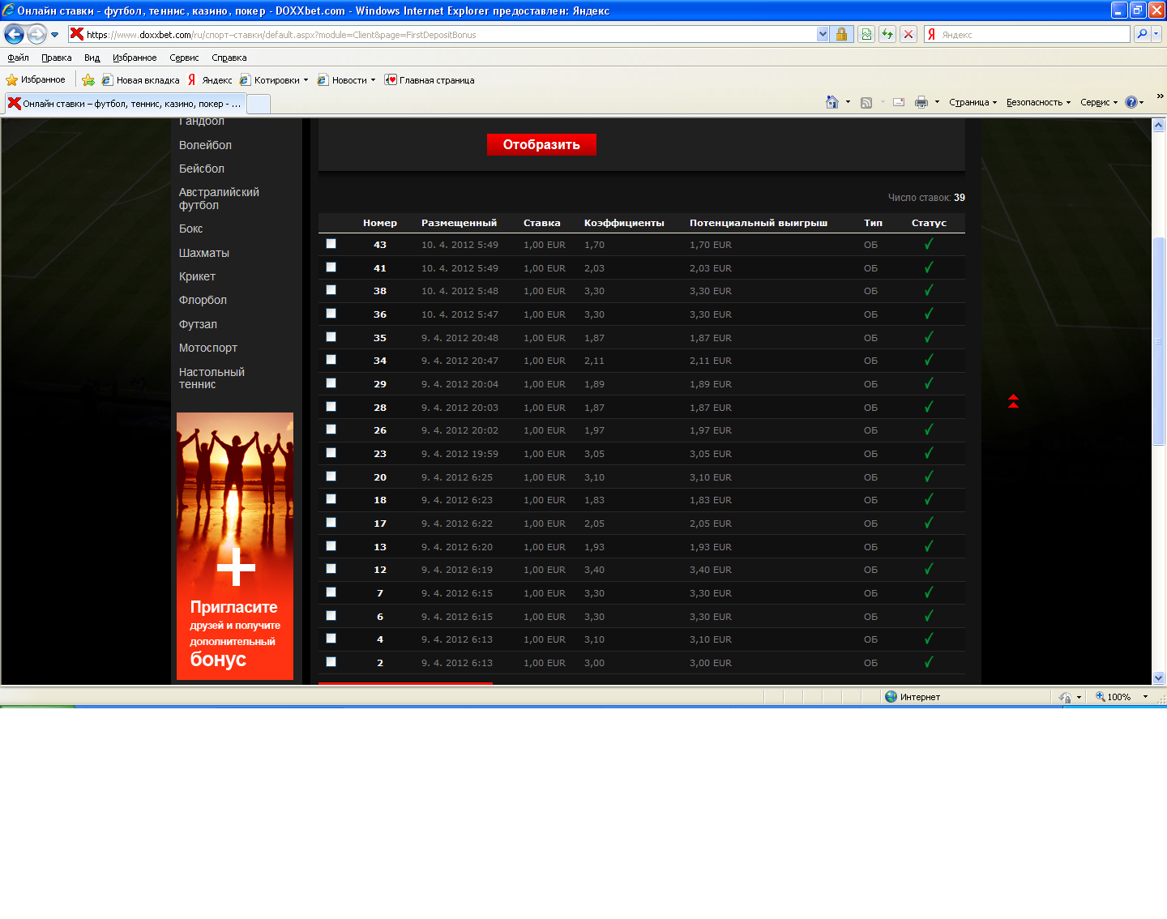Image resolution: width=1167 pixels, height=919 pixels.
Task: Open the Страница toolbar dropdown
Action: point(972,102)
